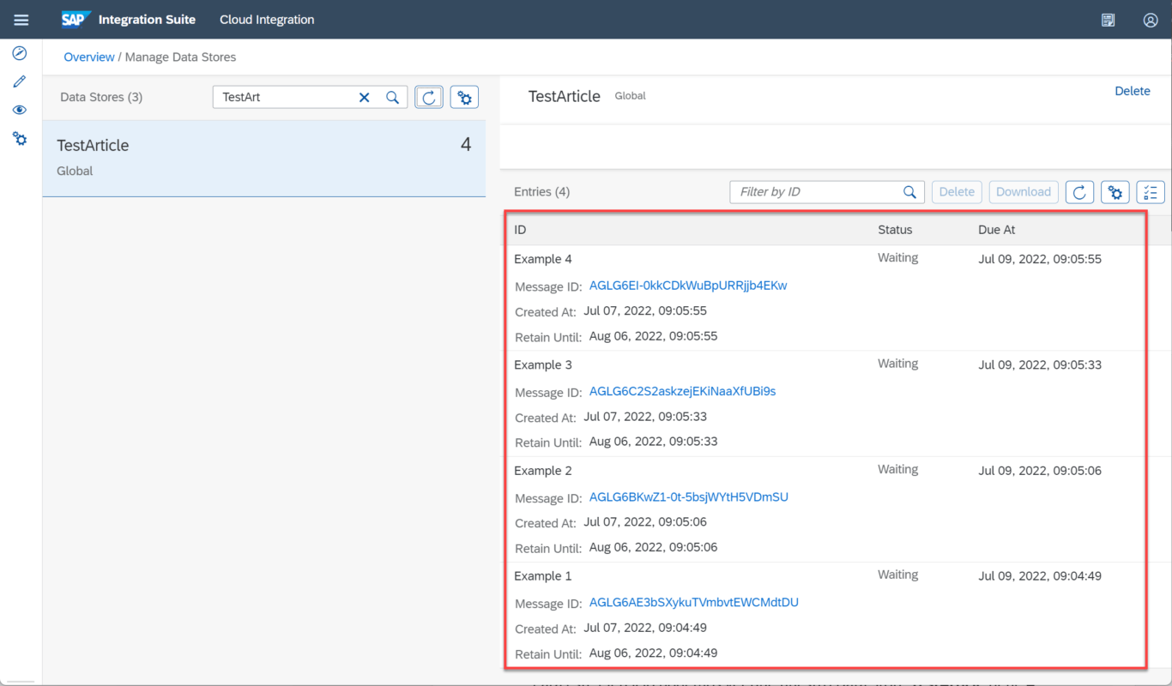Click the Entries (4) label
1172x686 pixels.
click(541, 192)
